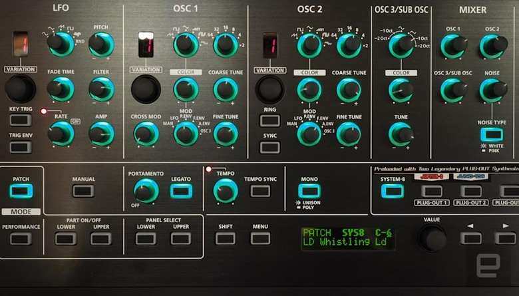Click the OSC 1 Mod source selector knob

[186, 133]
